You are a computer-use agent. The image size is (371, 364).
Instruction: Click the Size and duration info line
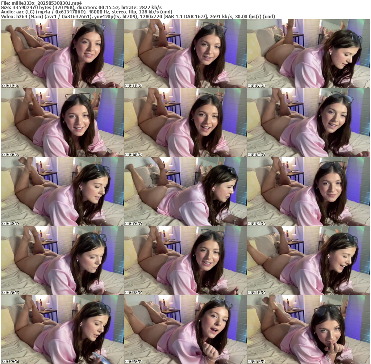pyautogui.click(x=82, y=8)
